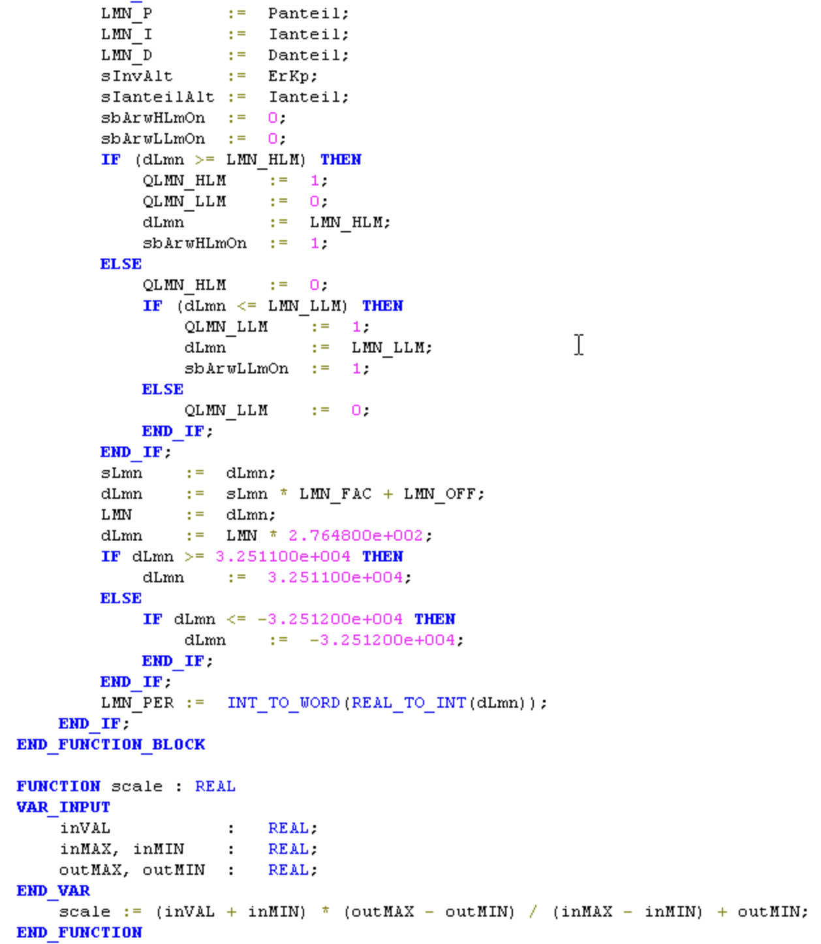Click LMN at the start of 'LMN := dLmn;'

click(x=116, y=514)
